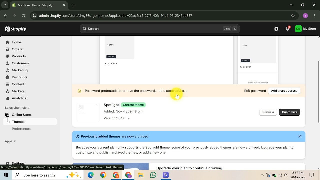Image resolution: width=320 pixels, height=180 pixels.
Task: Open Analytics section
Action: pyautogui.click(x=19, y=98)
